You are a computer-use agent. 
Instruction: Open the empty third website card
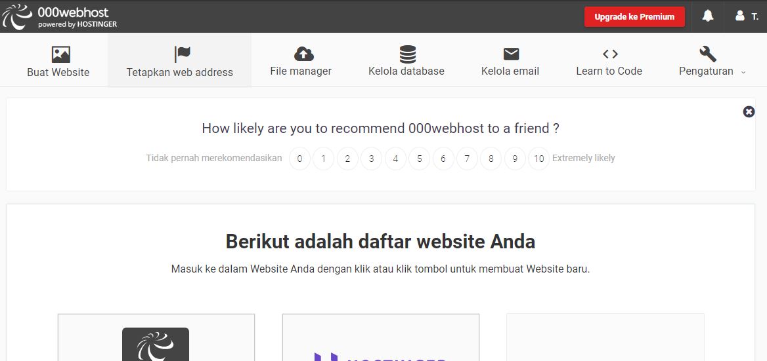coord(605,337)
